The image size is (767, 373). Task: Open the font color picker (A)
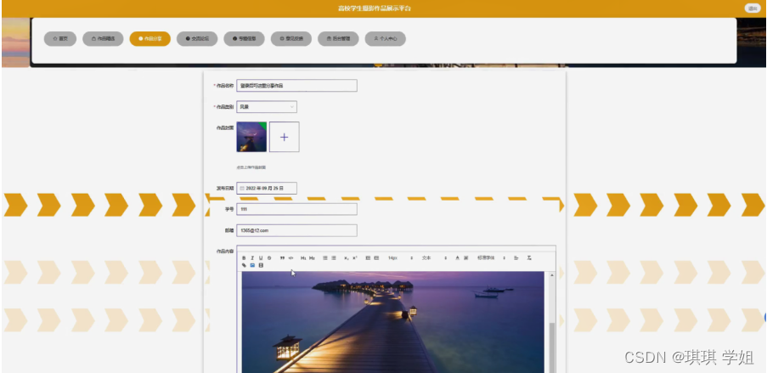457,258
